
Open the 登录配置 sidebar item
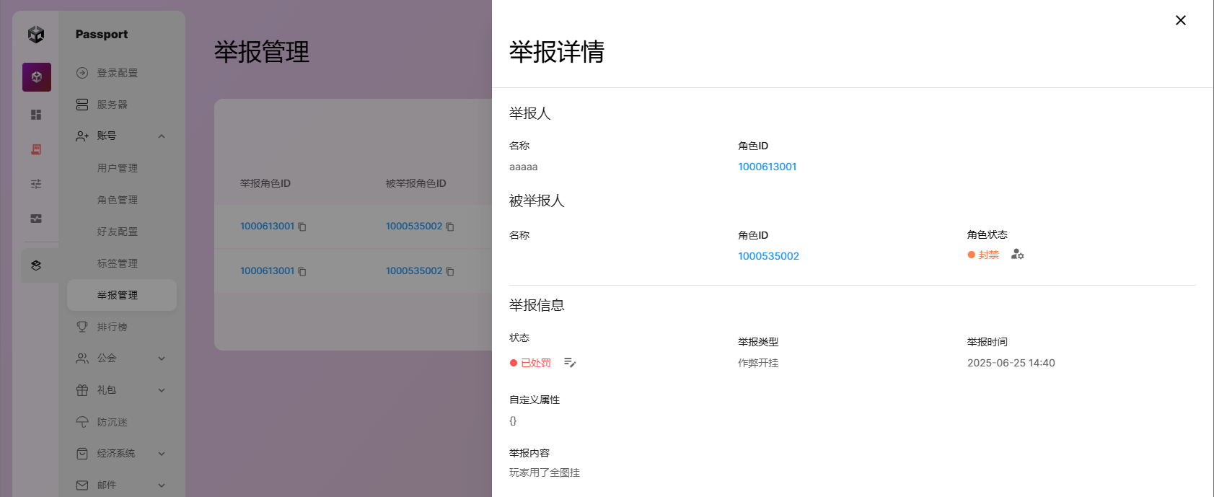(118, 73)
